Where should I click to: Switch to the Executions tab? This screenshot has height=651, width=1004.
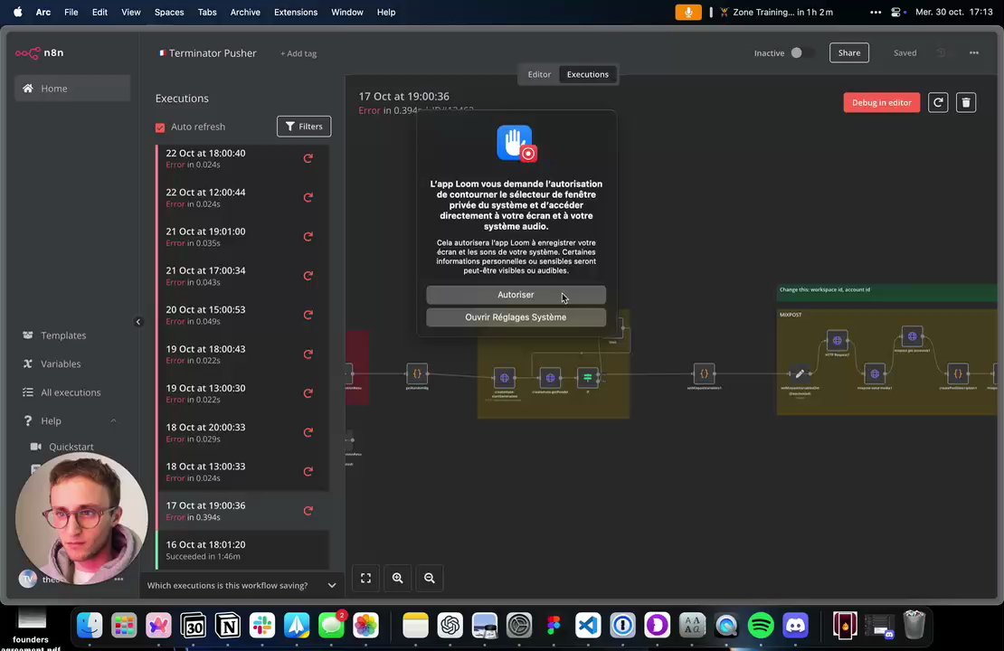pyautogui.click(x=587, y=74)
